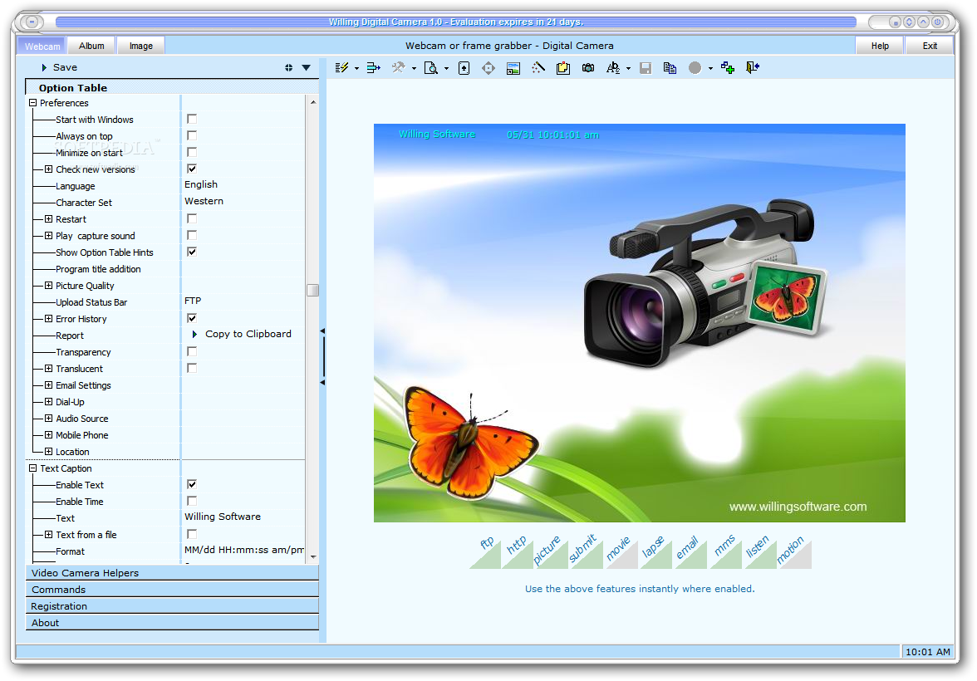Toggle the Always on top checkbox
Viewport: 977px width, 681px height.
[192, 136]
